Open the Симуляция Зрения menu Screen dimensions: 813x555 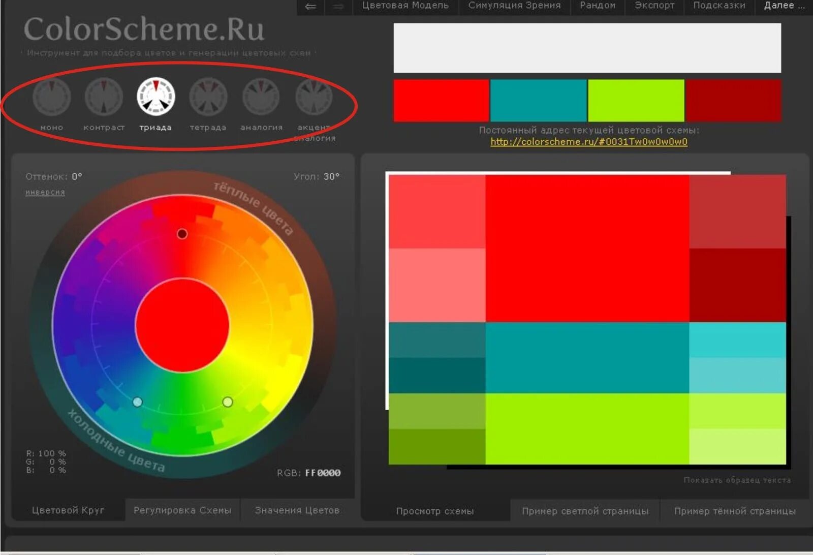515,6
